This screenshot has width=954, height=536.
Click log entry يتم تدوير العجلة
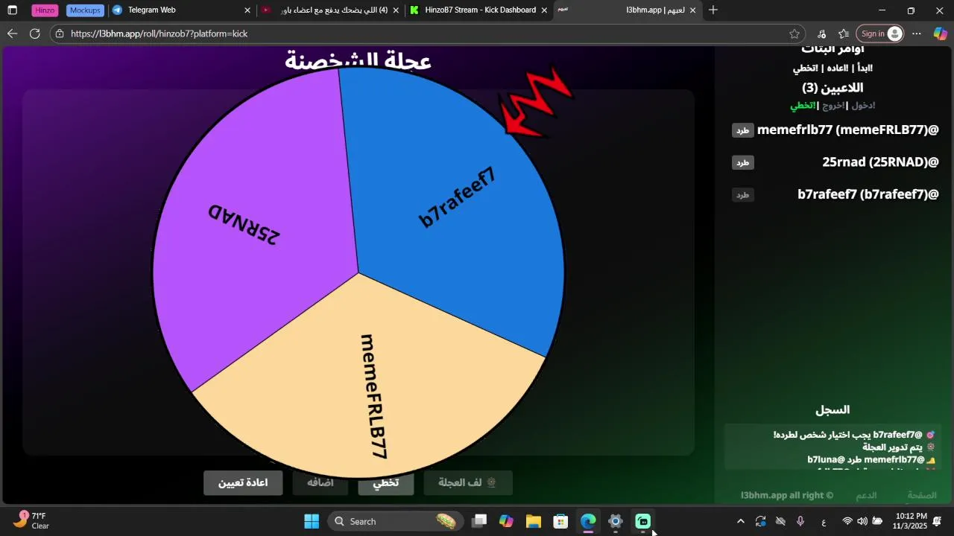click(x=892, y=447)
